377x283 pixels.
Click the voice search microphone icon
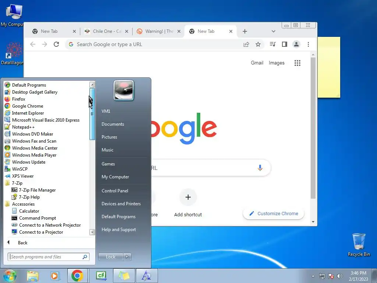click(x=260, y=168)
